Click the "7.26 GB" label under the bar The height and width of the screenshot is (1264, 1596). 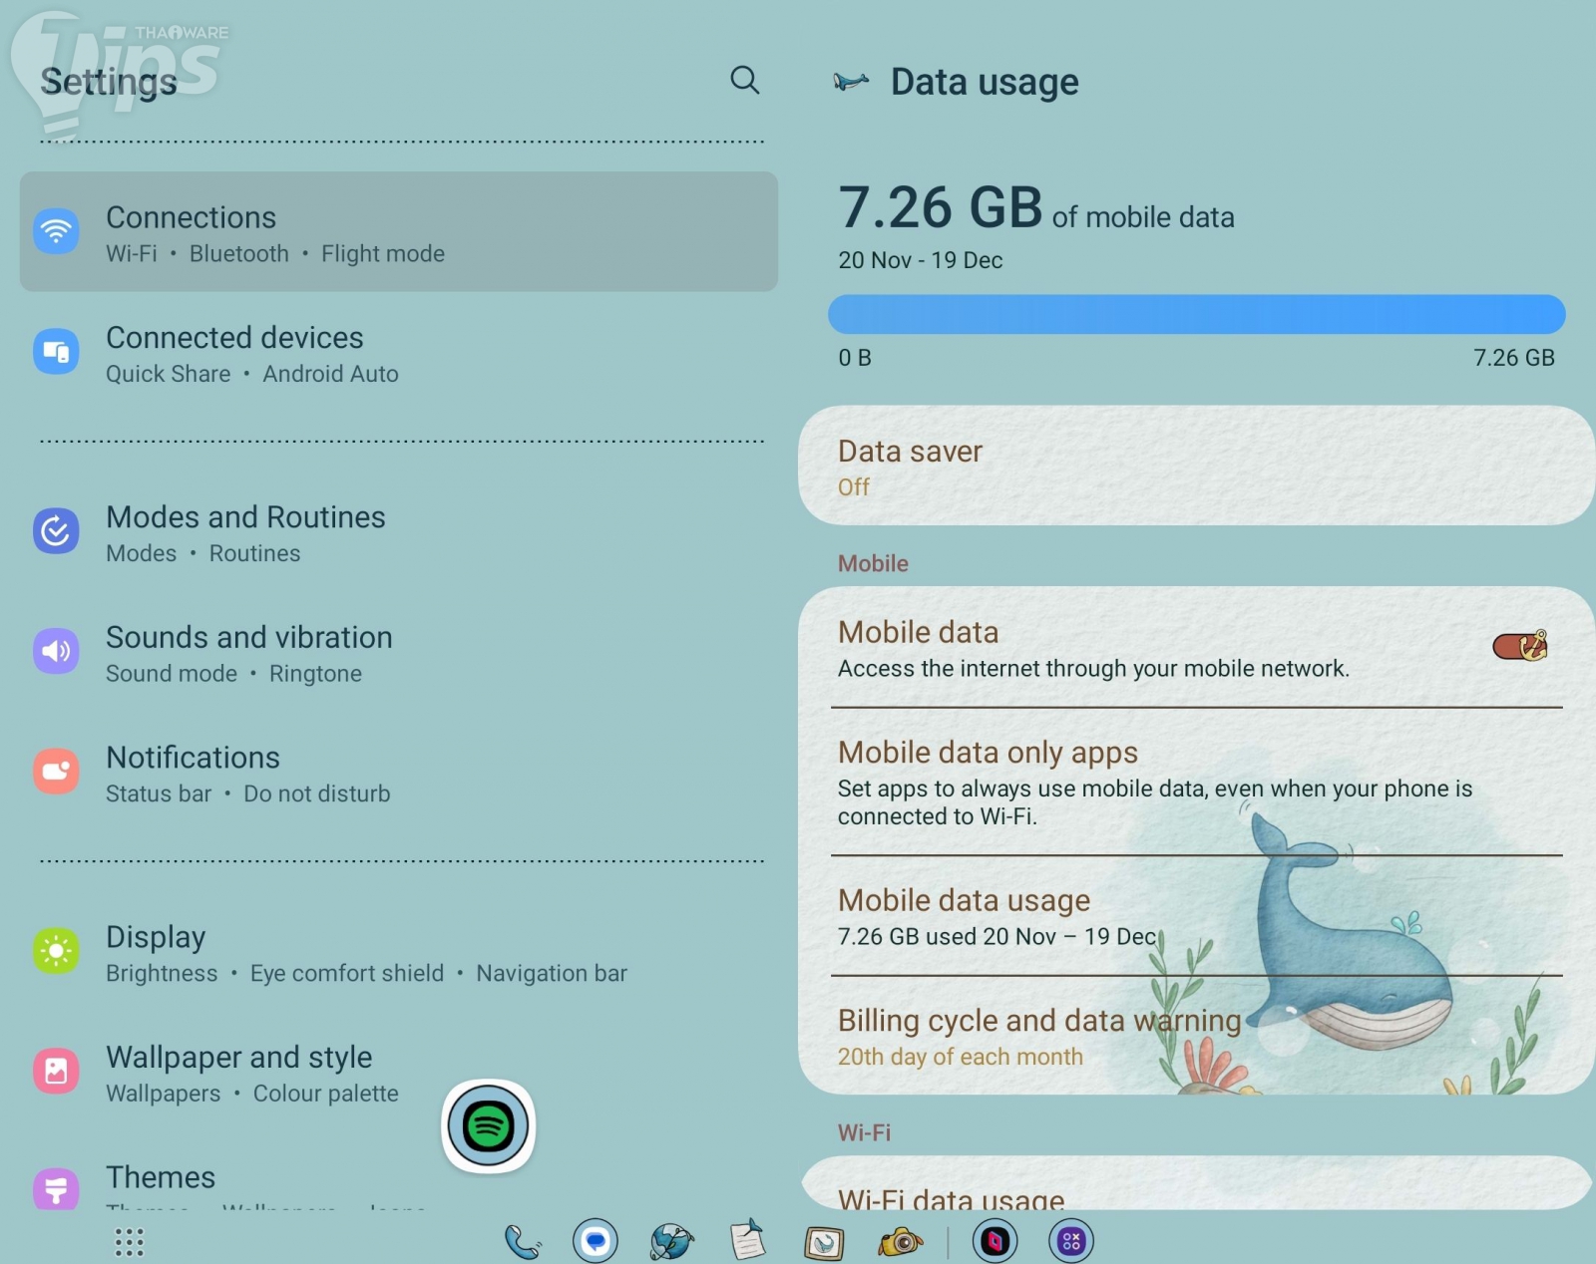tap(1514, 358)
